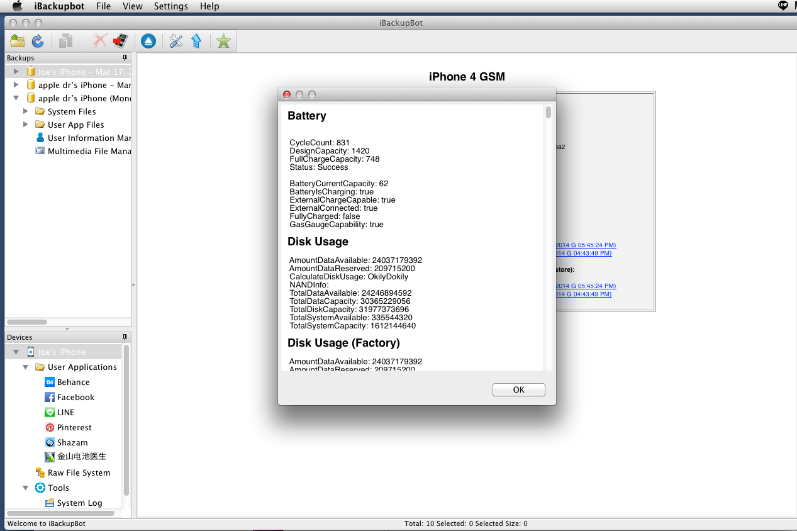The image size is (797, 531).
Task: Collapse the Joe's iPhone device node
Action: pos(16,352)
